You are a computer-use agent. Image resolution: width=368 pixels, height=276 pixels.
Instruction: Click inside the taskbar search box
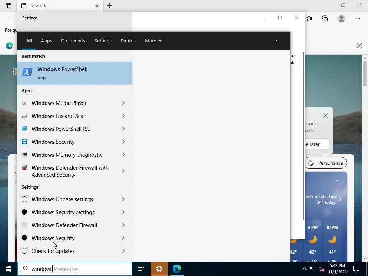75,269
